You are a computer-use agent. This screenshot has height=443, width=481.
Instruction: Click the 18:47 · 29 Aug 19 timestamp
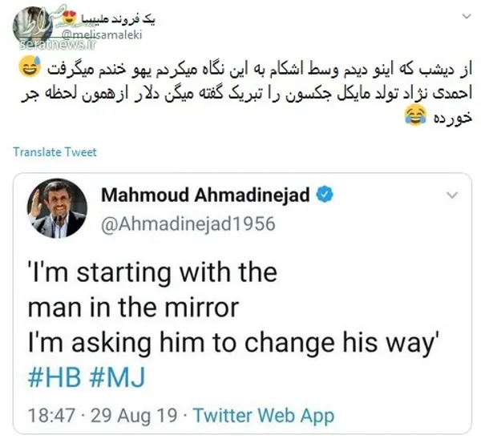pyautogui.click(x=103, y=416)
